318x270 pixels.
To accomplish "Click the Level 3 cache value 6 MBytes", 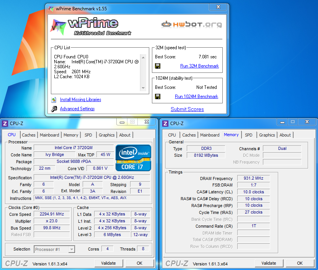I will point(112,235).
